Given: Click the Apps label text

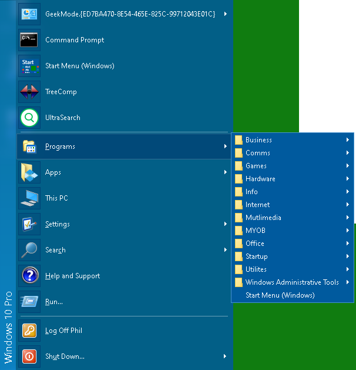Looking at the screenshot, I should [53, 172].
